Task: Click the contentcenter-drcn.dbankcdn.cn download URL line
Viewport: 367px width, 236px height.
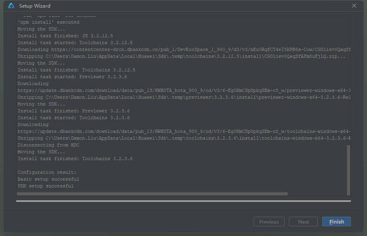Action: (184, 49)
